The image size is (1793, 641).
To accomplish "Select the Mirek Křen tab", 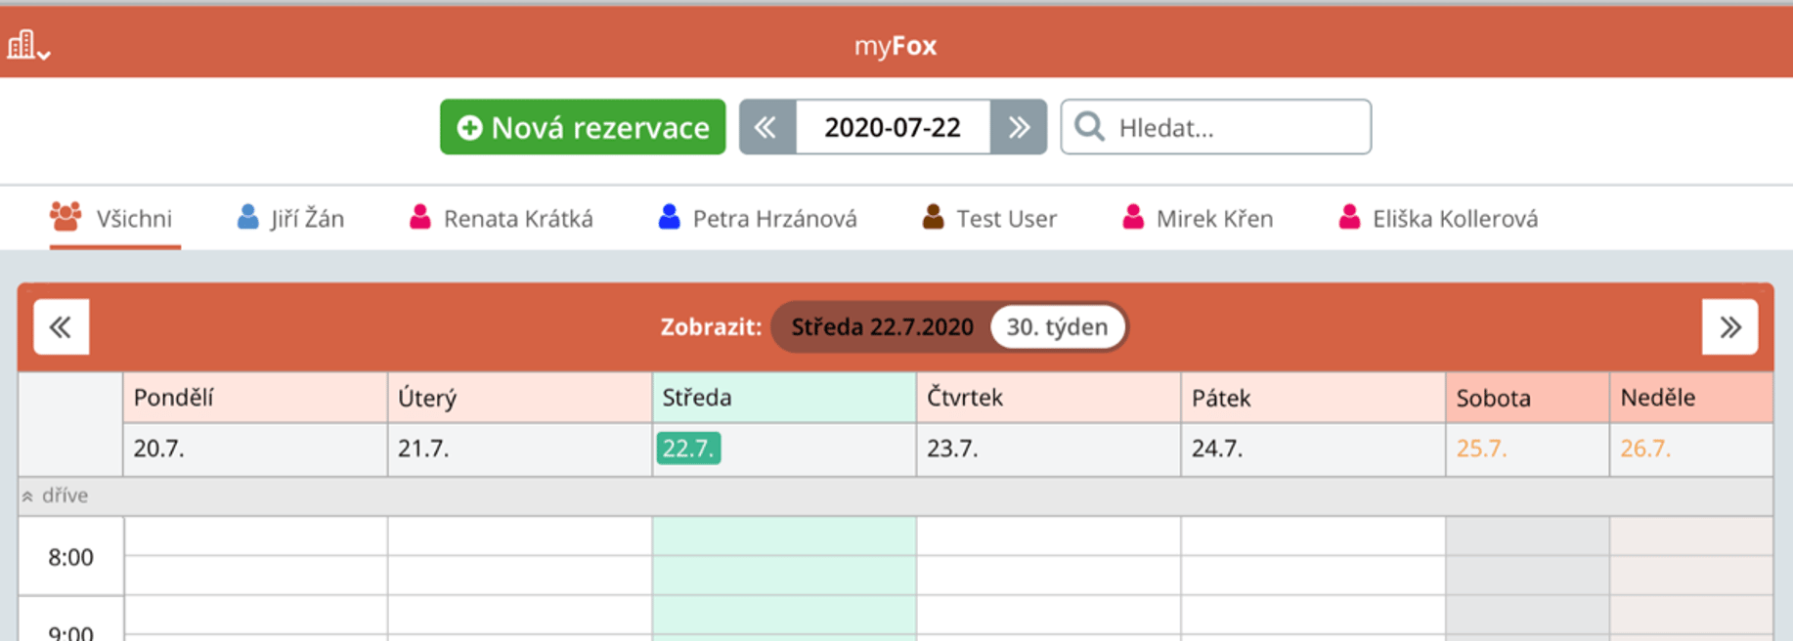I will pyautogui.click(x=1198, y=218).
